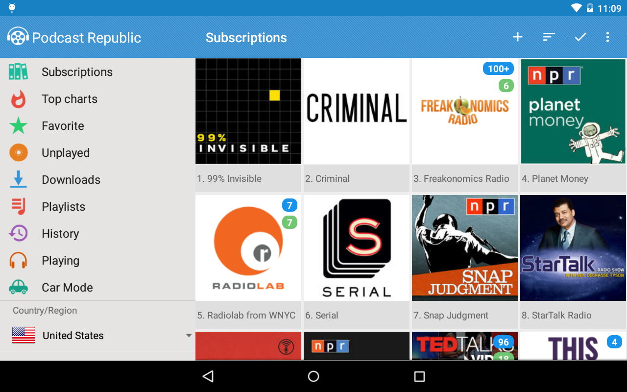The image size is (627, 392).
Task: Tap the battery status icon
Action: pos(590,8)
